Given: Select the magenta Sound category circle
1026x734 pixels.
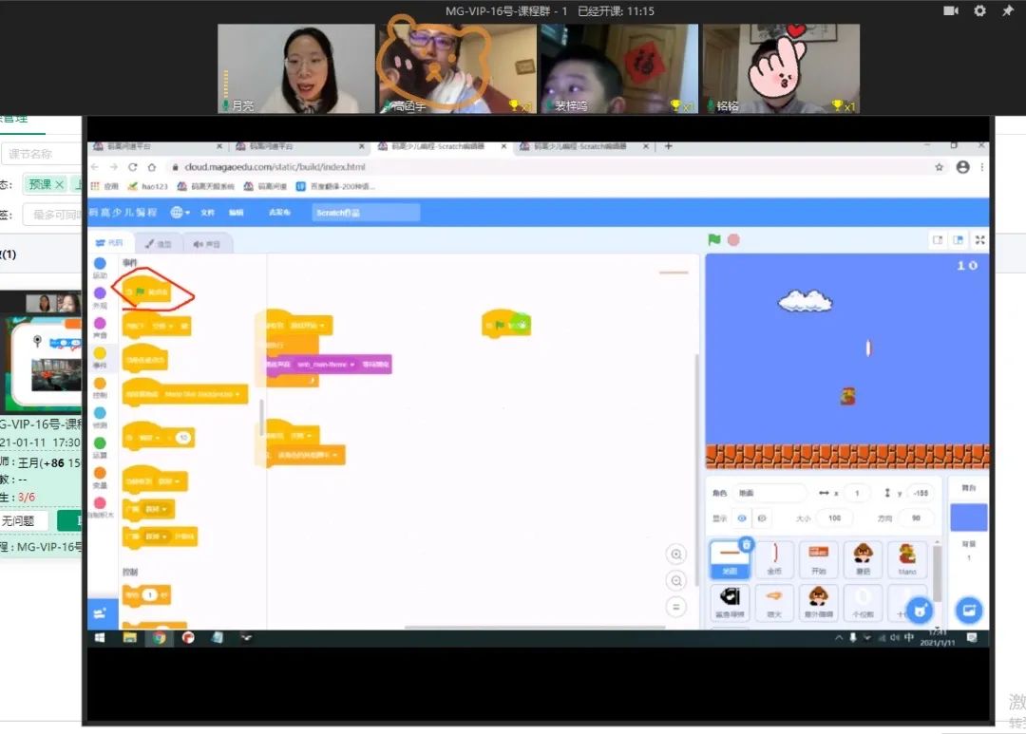Looking at the screenshot, I should [100, 323].
